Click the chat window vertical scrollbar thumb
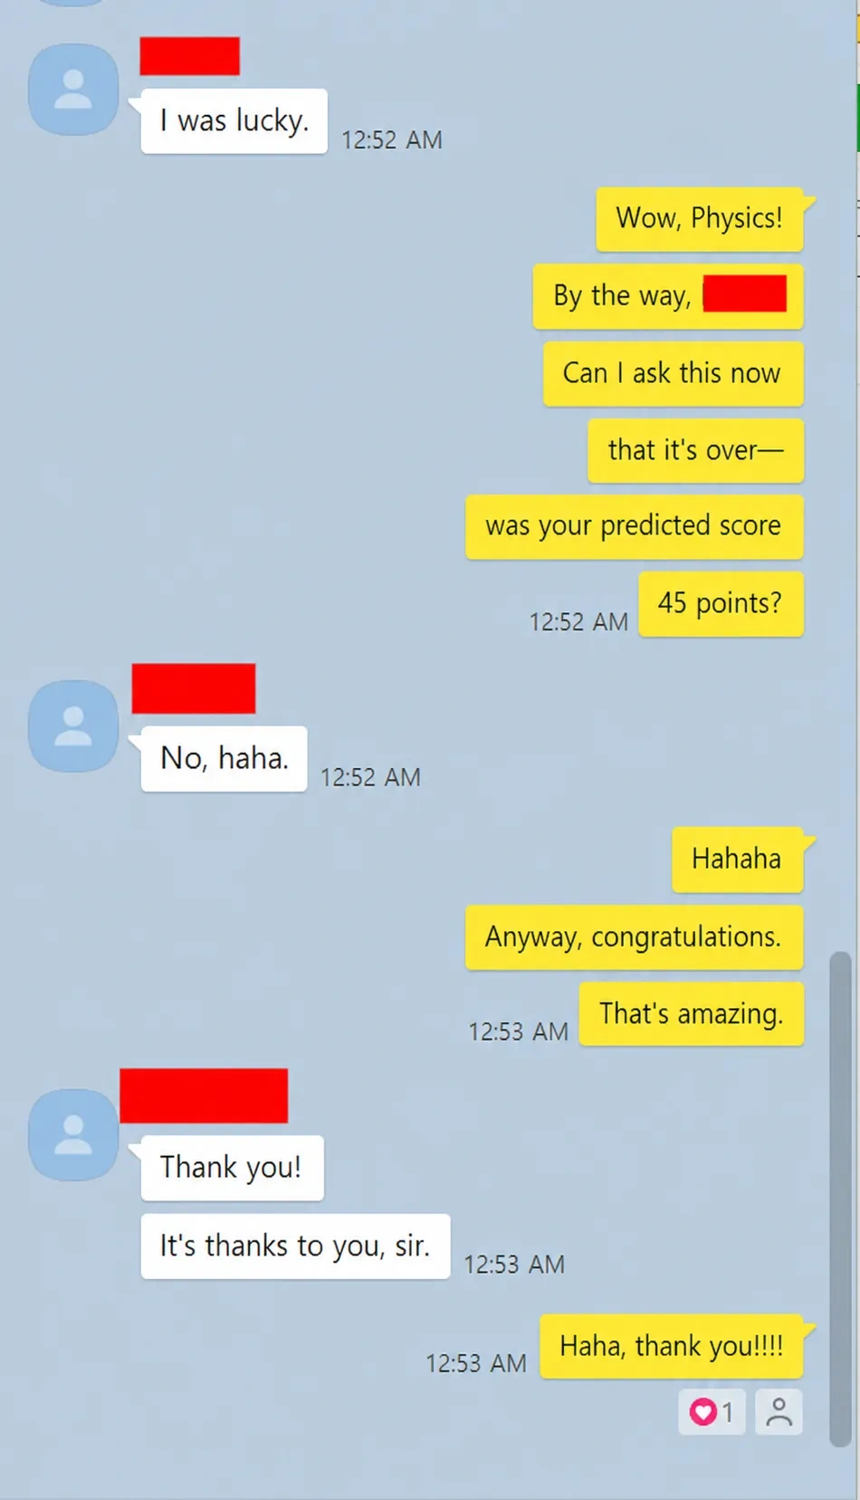 pyautogui.click(x=840, y=1199)
